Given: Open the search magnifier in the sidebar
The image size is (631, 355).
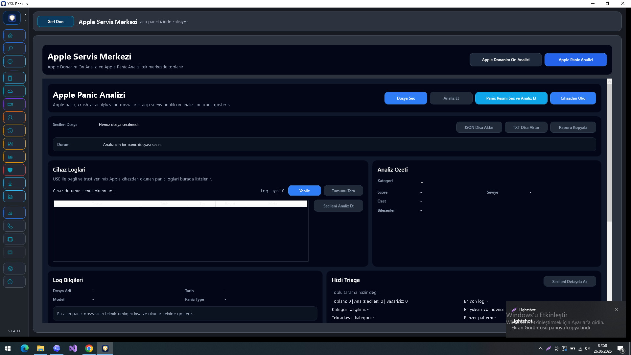Looking at the screenshot, I should tap(14, 48).
